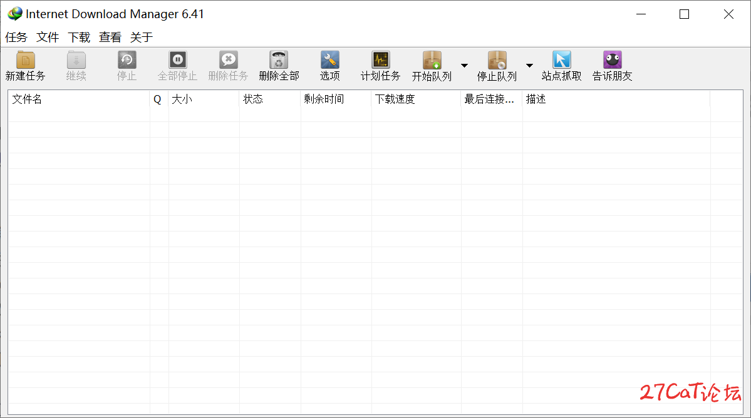The height and width of the screenshot is (418, 751).
Task: Open the 下载 menu
Action: click(x=79, y=38)
